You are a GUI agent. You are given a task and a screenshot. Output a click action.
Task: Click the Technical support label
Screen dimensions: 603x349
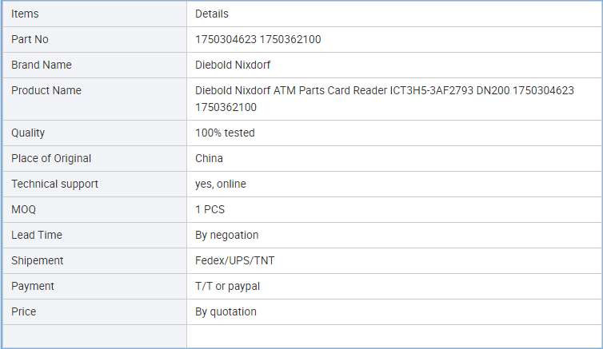[x=54, y=184]
